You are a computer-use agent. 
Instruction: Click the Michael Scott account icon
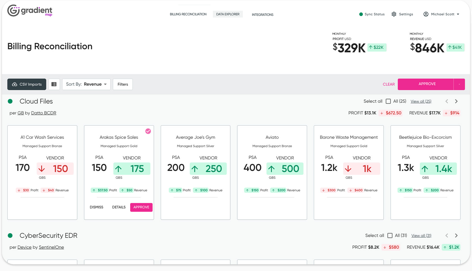(x=426, y=14)
